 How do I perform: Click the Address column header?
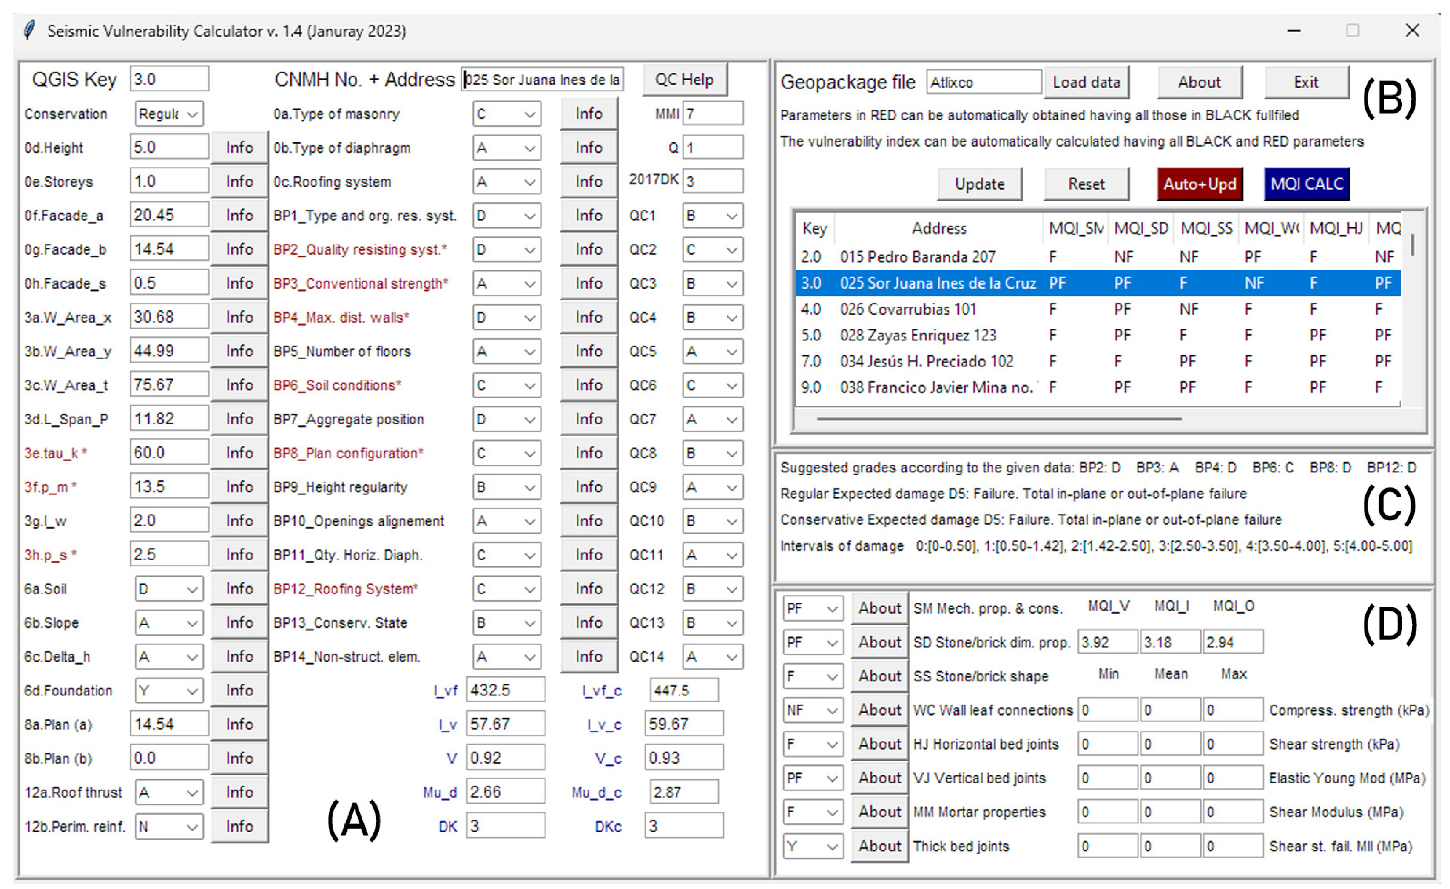point(939,228)
